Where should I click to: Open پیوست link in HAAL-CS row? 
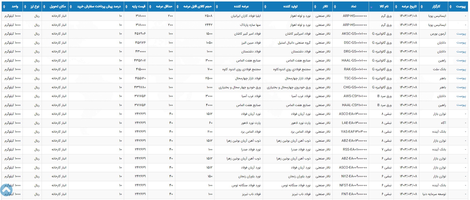[x=461, y=105]
